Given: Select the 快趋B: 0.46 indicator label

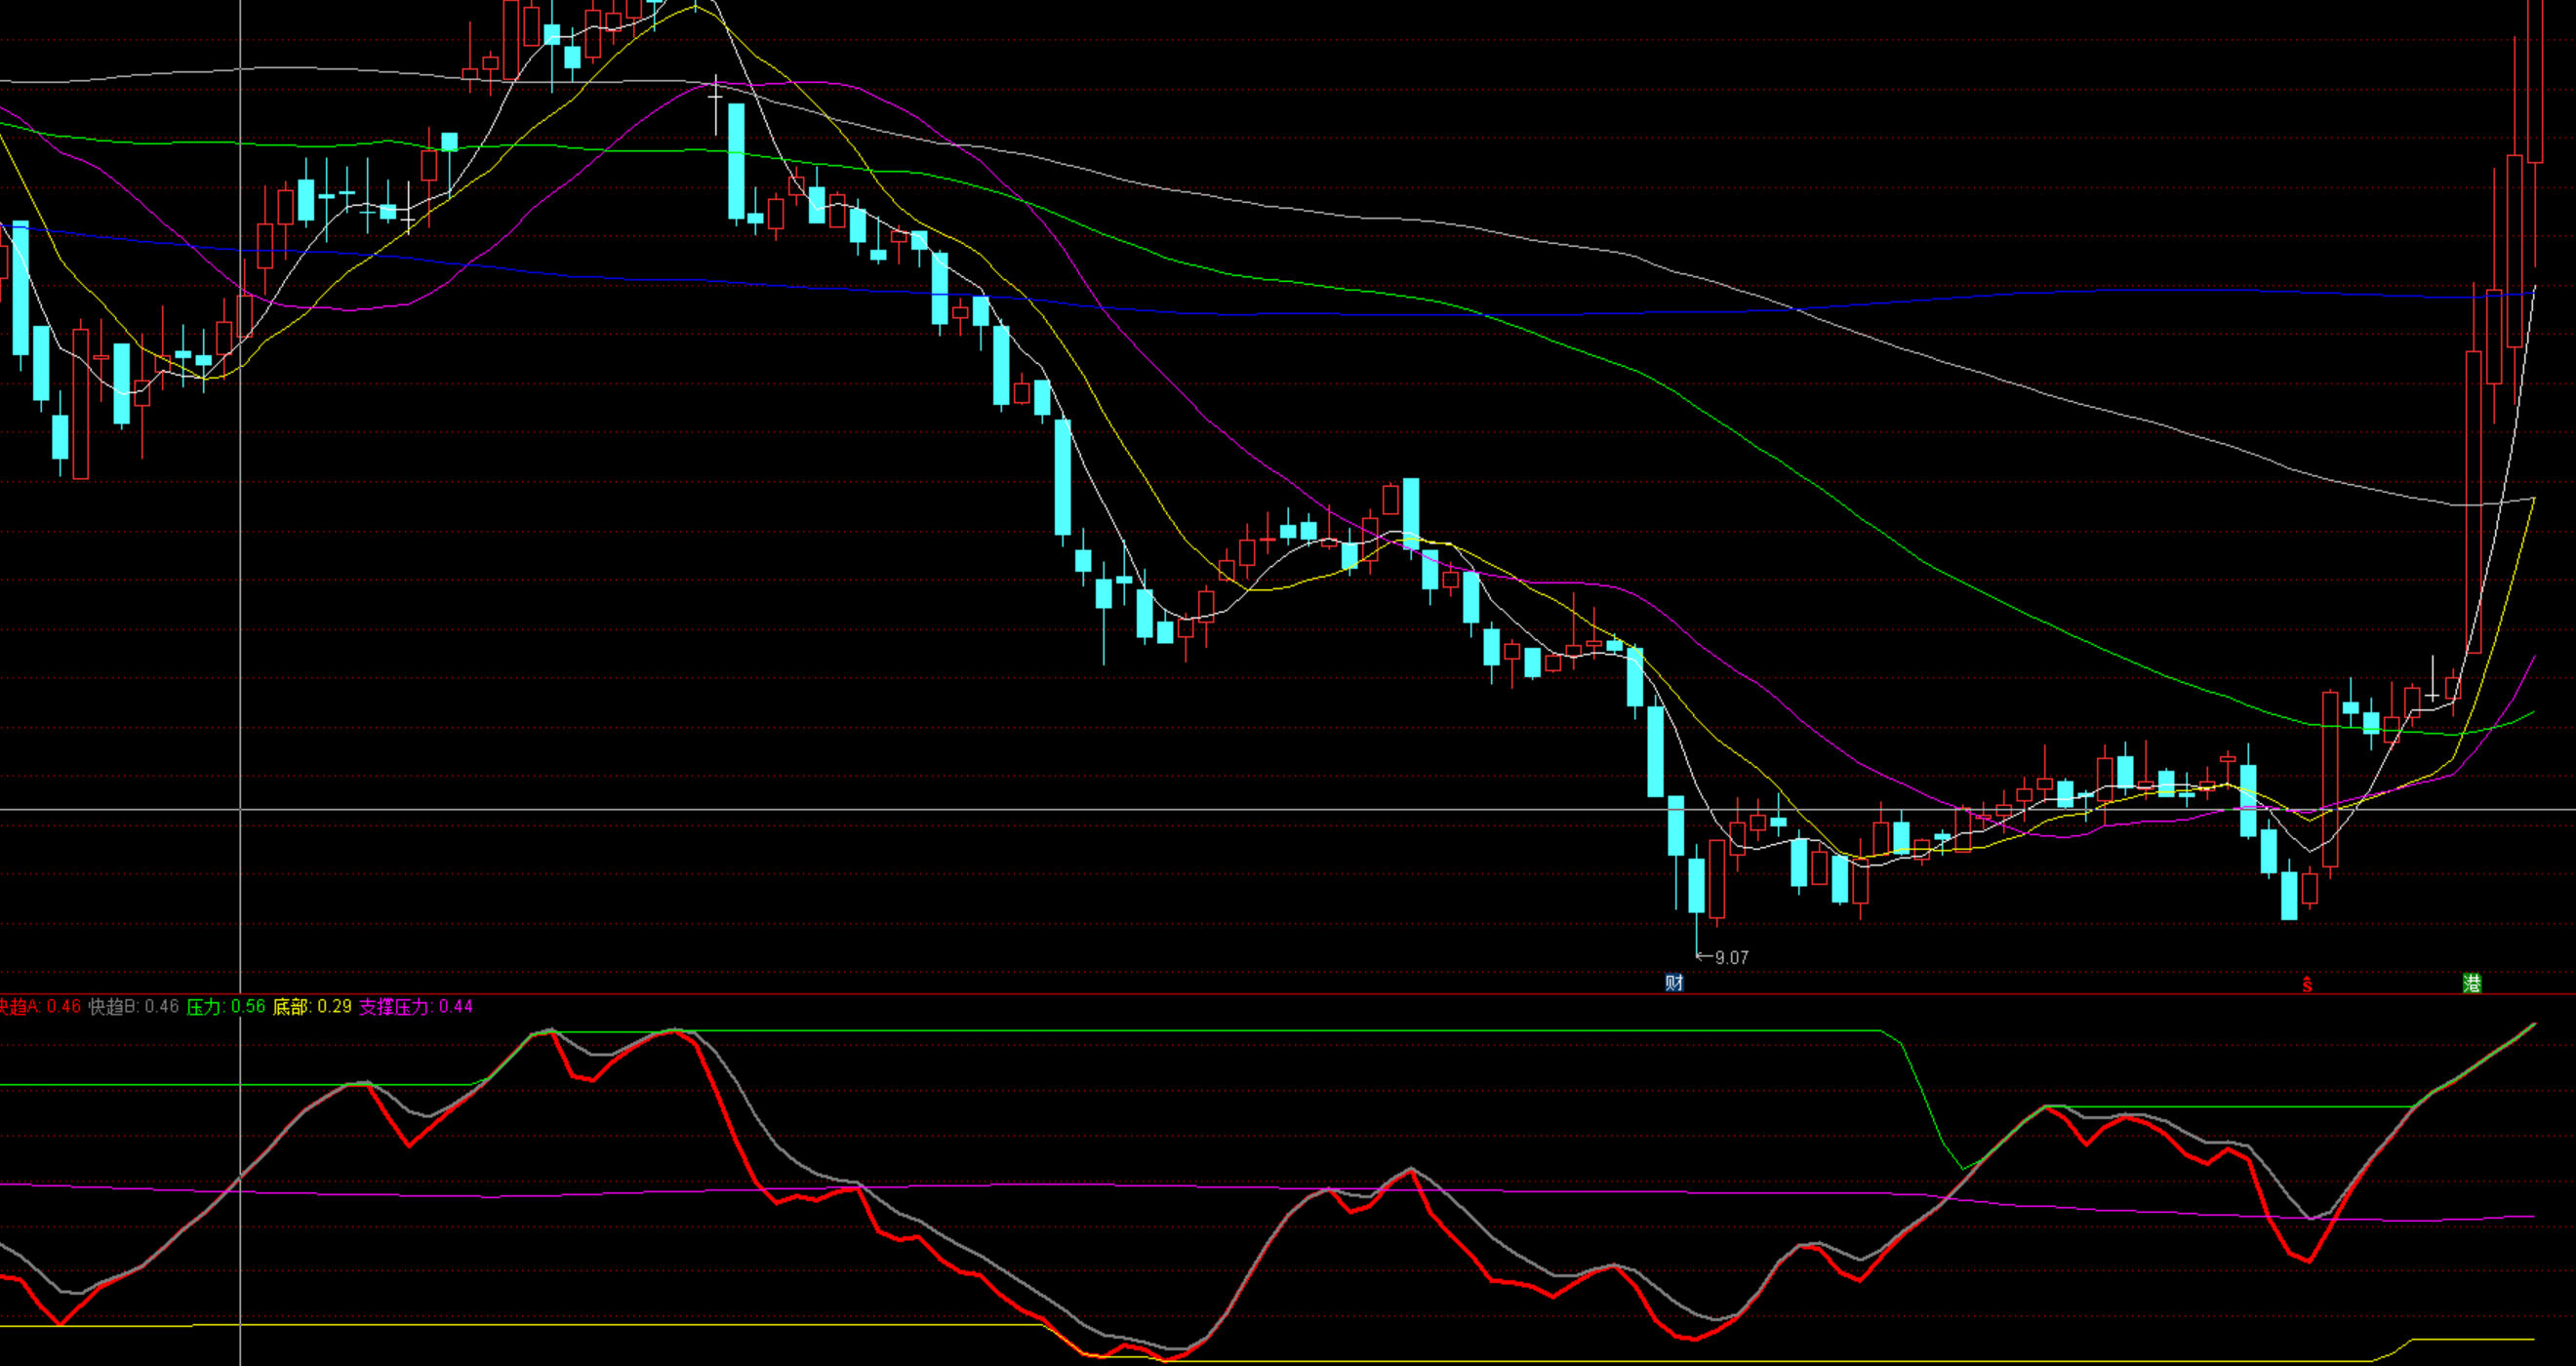Looking at the screenshot, I should 134,1007.
